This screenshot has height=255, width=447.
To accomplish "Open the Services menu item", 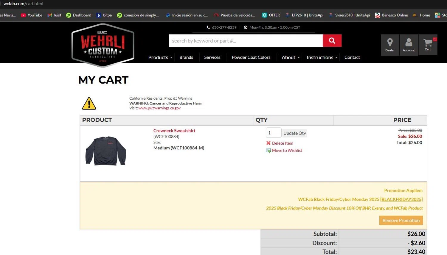I will click(212, 57).
